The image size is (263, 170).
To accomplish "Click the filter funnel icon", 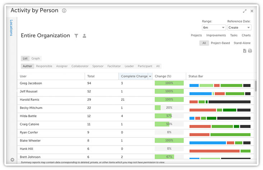I will [x=76, y=36].
